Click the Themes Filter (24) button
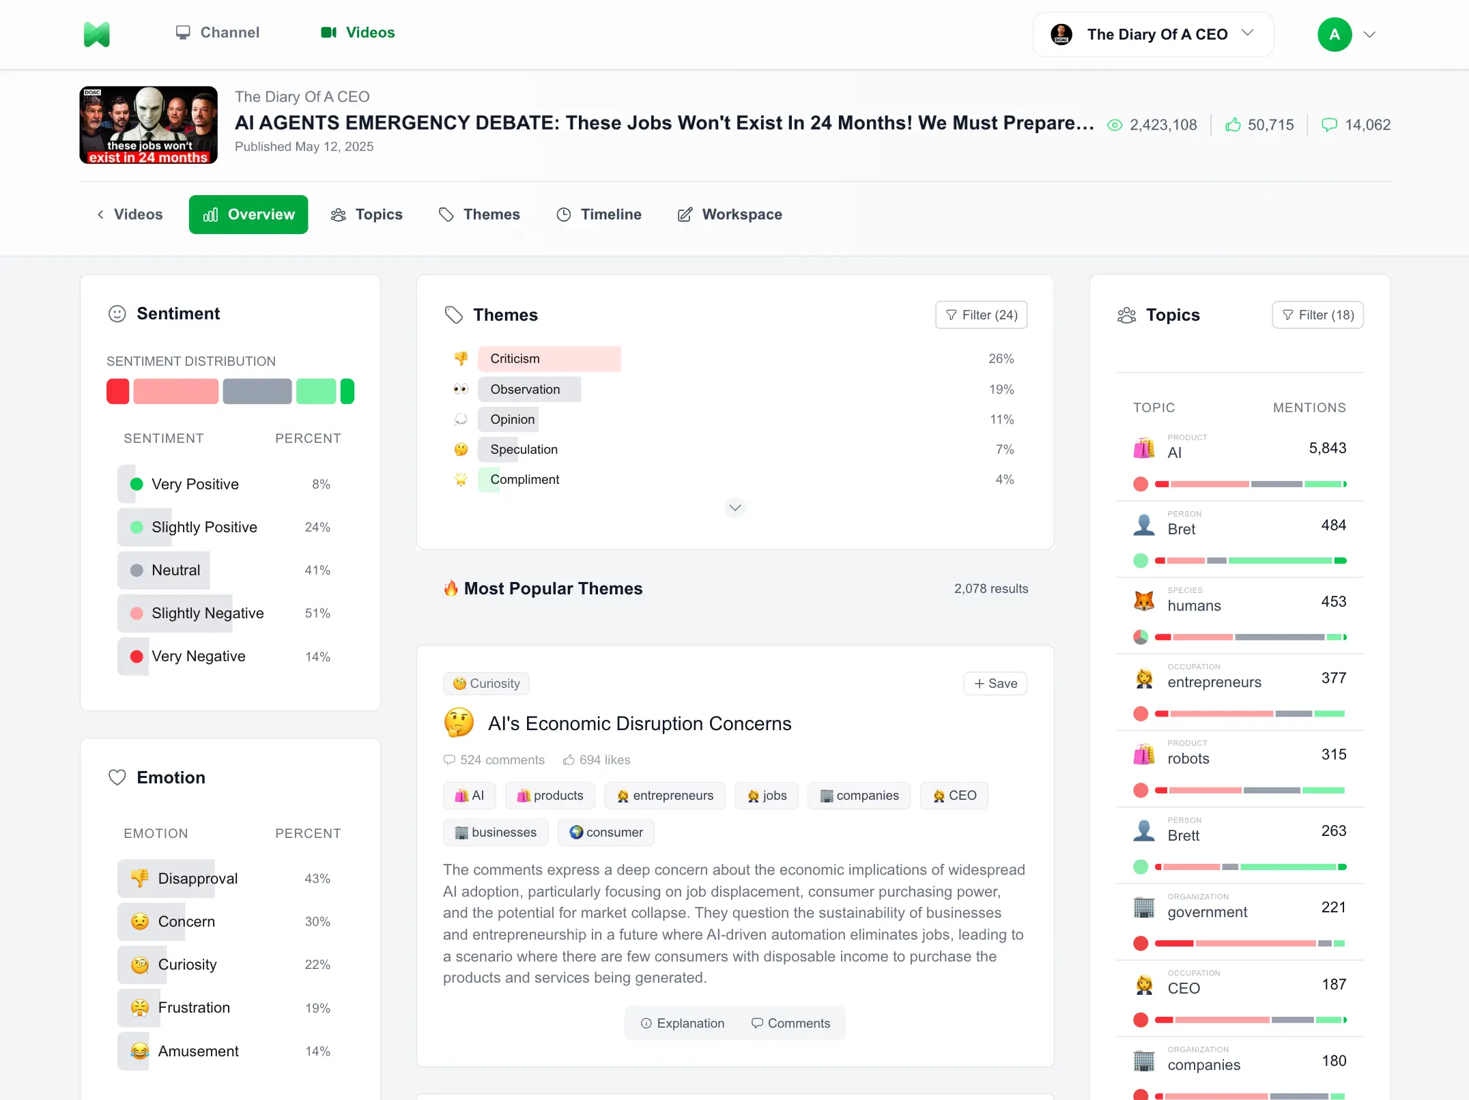This screenshot has width=1469, height=1100. pos(981,315)
